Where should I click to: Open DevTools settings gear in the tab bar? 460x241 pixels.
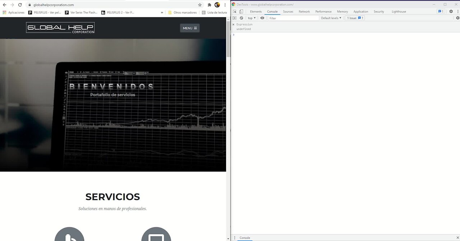(451, 12)
